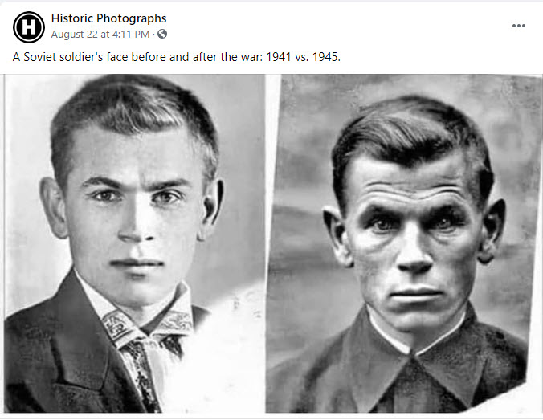Open the Historic Photographs page name link
The width and height of the screenshot is (543, 420).
coord(108,18)
